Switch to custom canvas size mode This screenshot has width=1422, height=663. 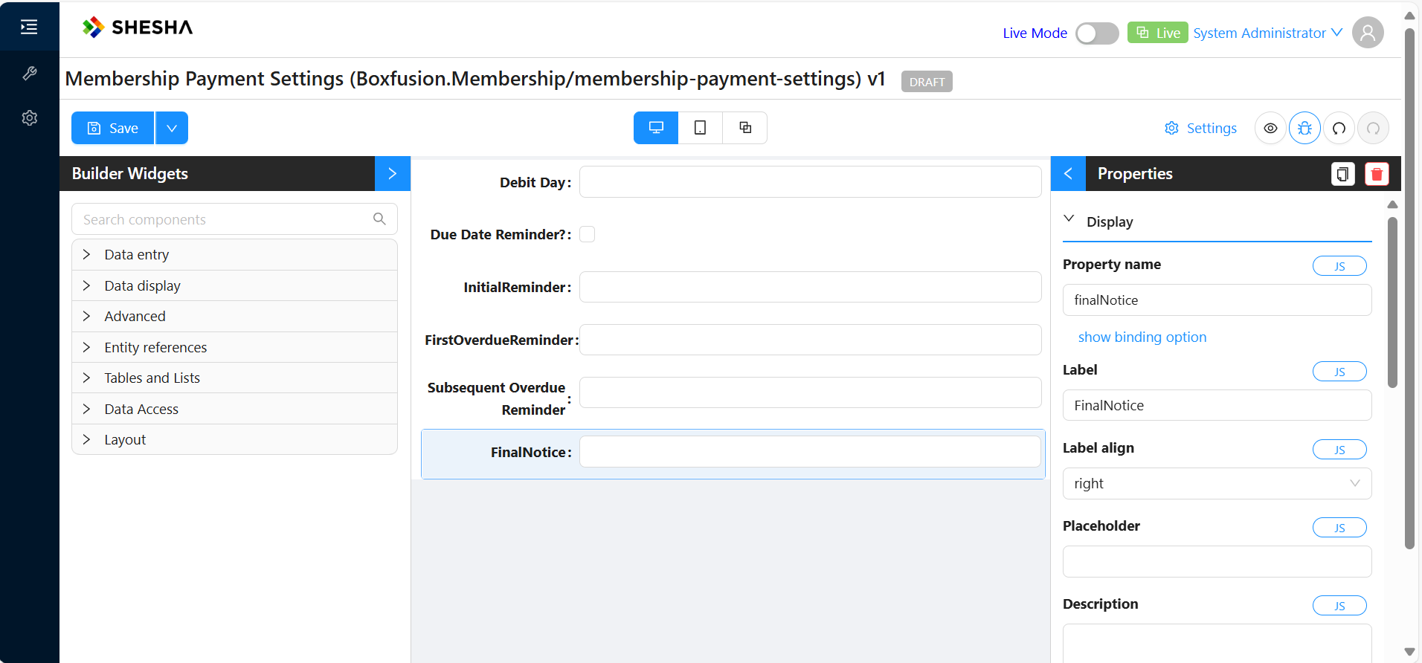click(744, 128)
